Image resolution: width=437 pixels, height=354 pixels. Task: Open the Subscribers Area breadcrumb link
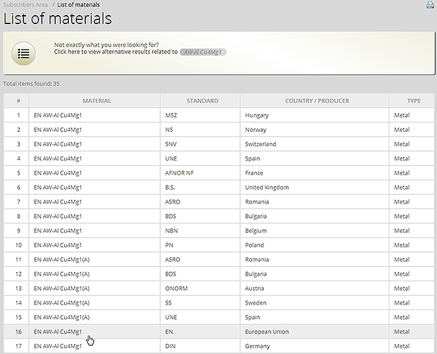(x=25, y=5)
